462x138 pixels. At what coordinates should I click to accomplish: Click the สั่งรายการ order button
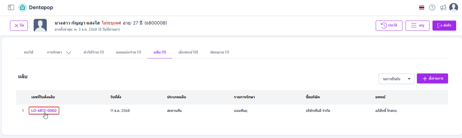pos(432,79)
